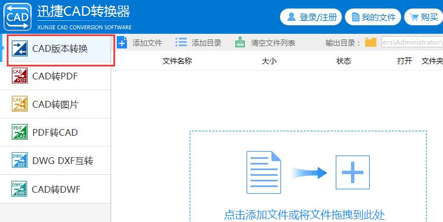Click 添加目录 toolbar label

point(207,43)
